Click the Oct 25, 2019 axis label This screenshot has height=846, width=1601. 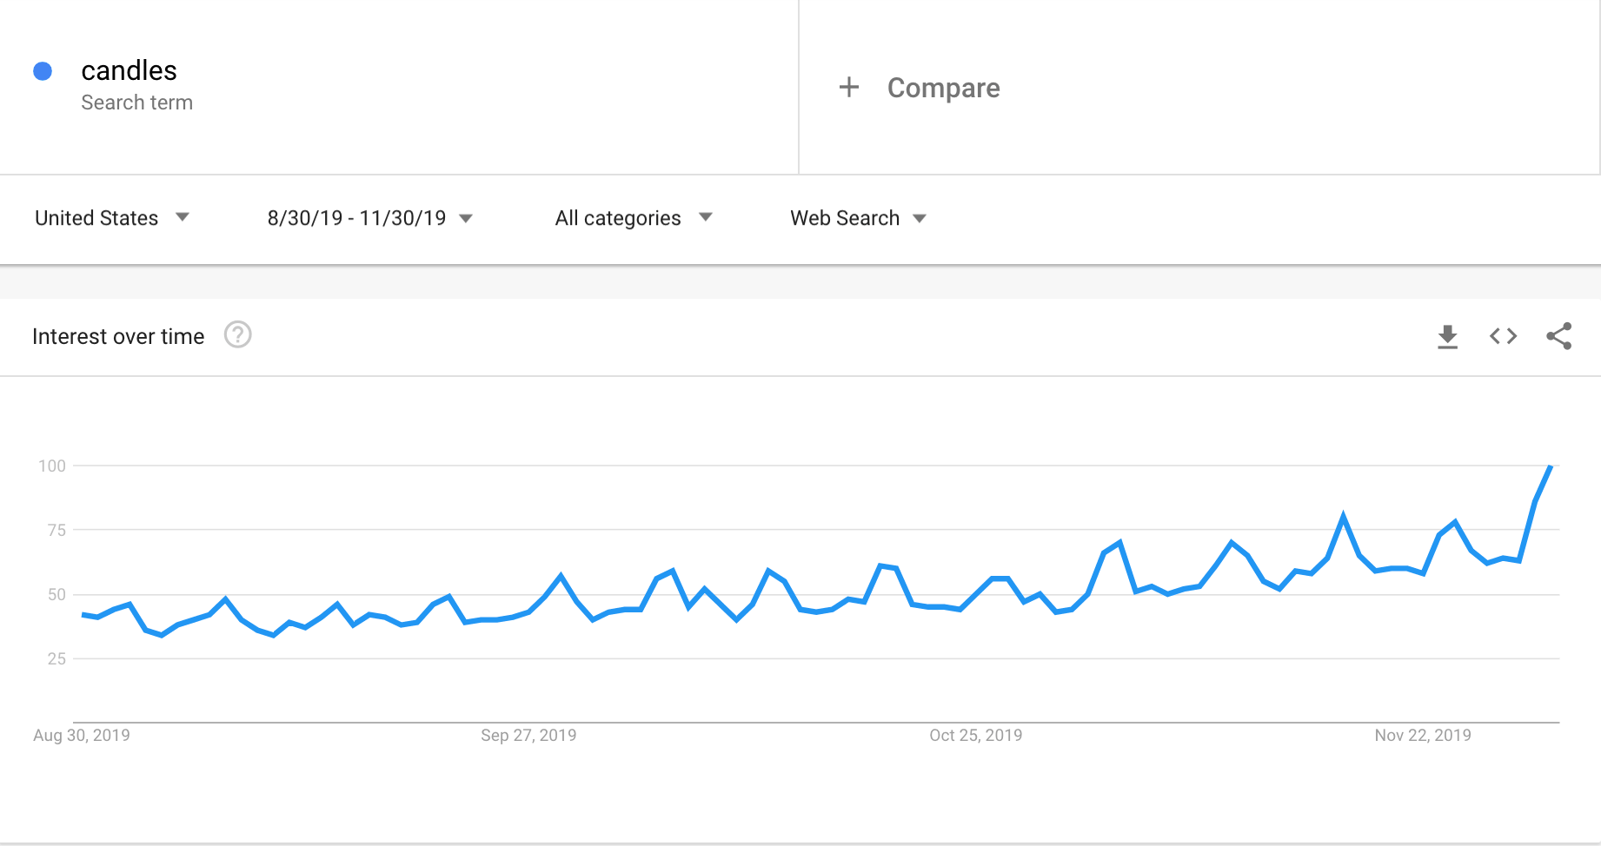pos(975,735)
